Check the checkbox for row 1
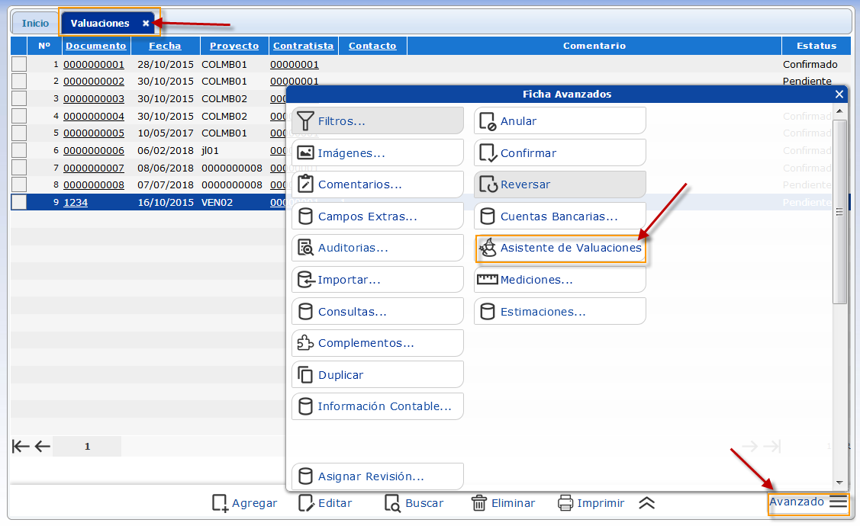Image resolution: width=860 pixels, height=526 pixels. [19, 65]
